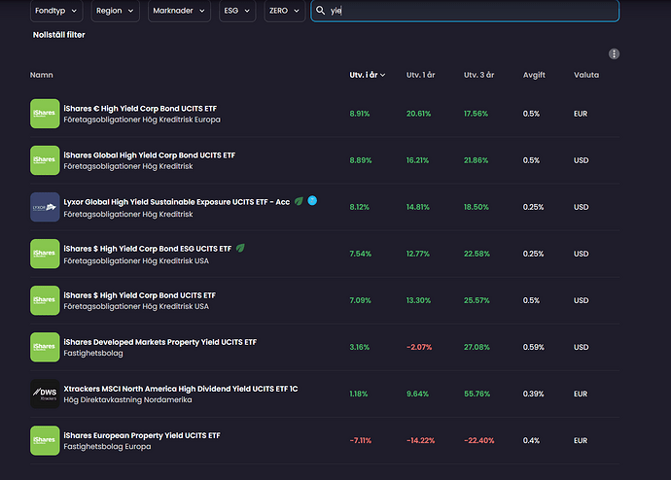
Task: Open the Fondtyp filter dropdown
Action: pyautogui.click(x=56, y=11)
